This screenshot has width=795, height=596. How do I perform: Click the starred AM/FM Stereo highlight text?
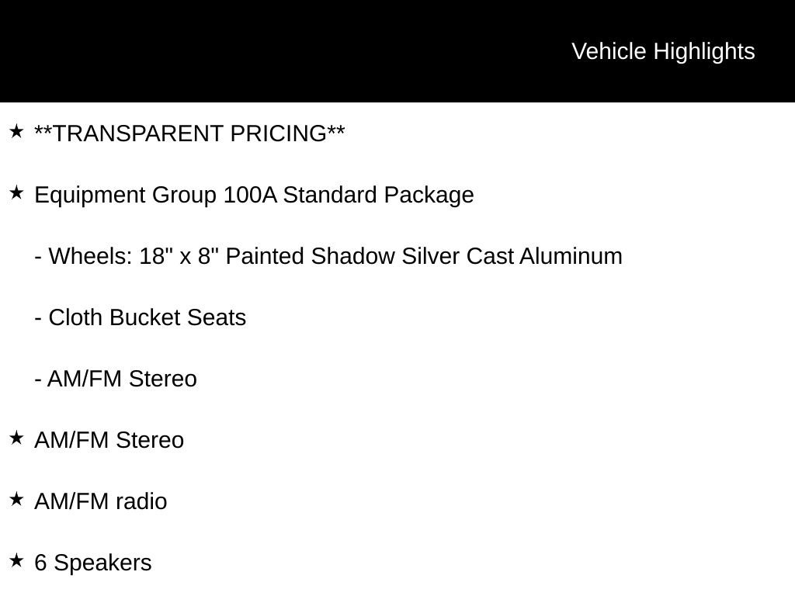tap(109, 440)
